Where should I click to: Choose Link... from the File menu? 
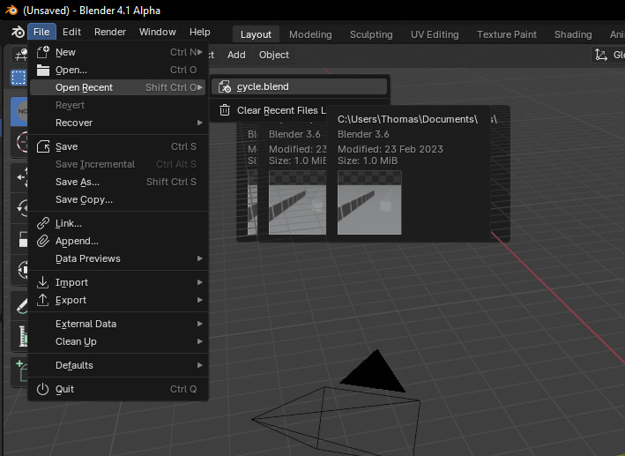tap(118, 223)
